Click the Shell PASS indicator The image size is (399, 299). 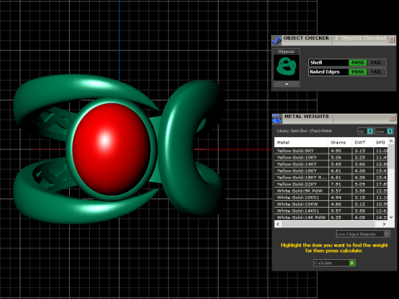click(357, 62)
